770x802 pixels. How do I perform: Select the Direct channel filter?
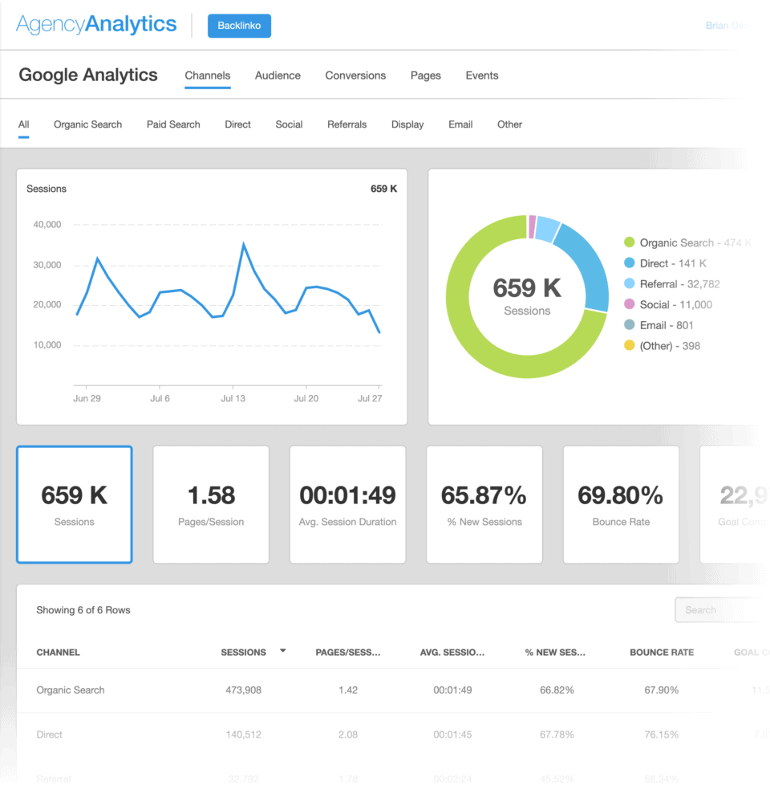tap(237, 124)
